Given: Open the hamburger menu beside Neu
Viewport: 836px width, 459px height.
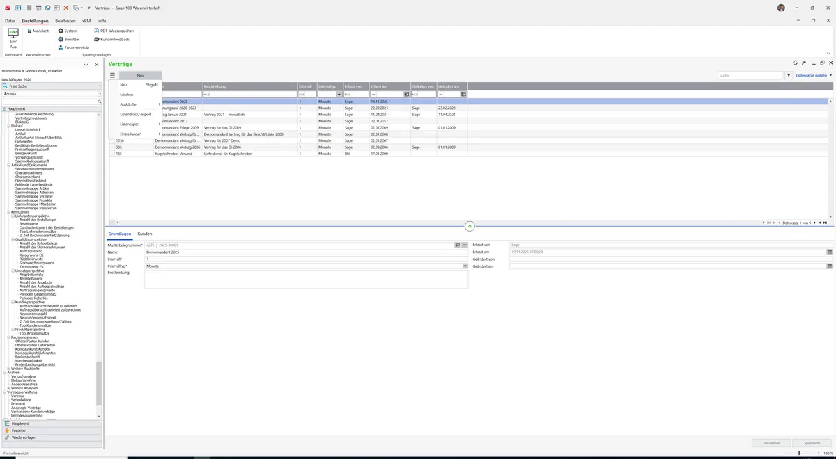Looking at the screenshot, I should [x=112, y=75].
